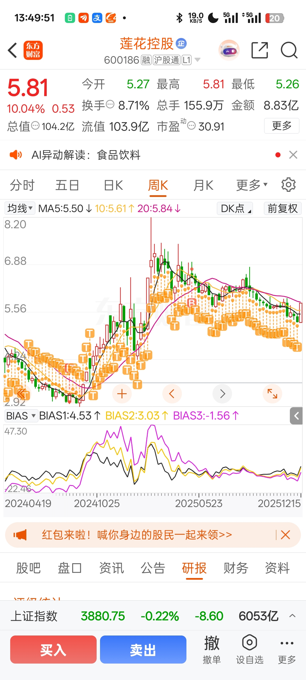Tap the 更多 quote details button

[282, 126]
